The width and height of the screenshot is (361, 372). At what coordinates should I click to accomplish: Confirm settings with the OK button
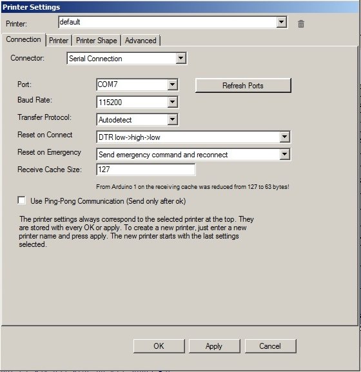[159, 346]
